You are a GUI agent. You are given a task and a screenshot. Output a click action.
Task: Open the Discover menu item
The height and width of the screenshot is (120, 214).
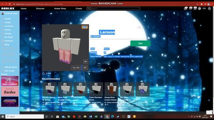(40, 8)
